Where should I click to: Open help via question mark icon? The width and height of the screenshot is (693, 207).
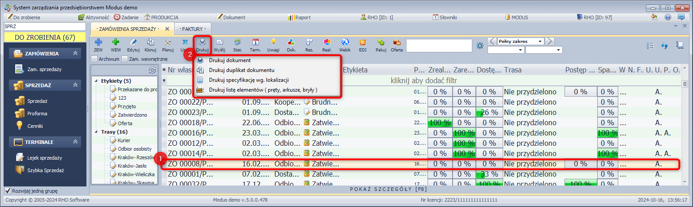pos(667,17)
